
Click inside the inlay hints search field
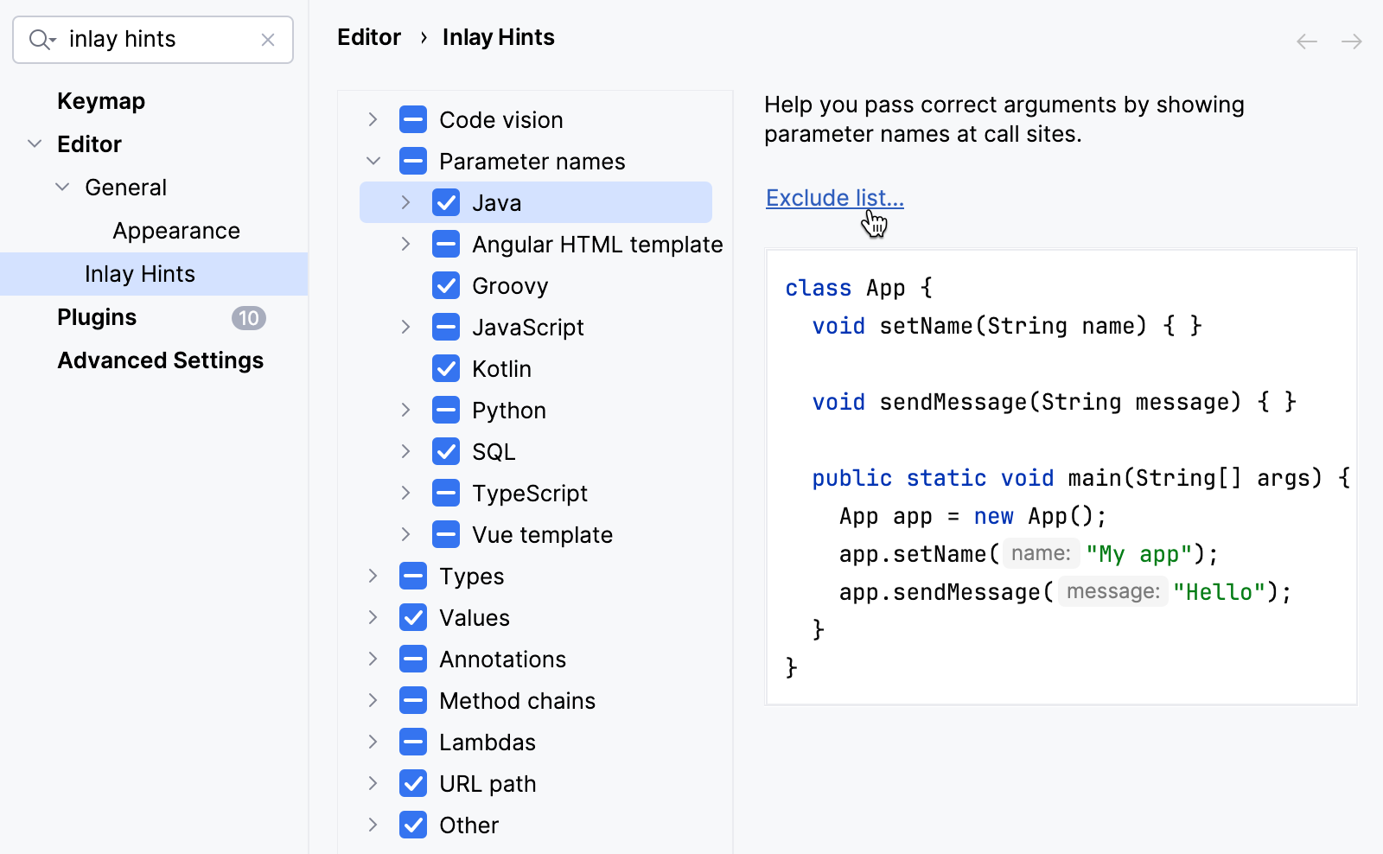tap(156, 39)
